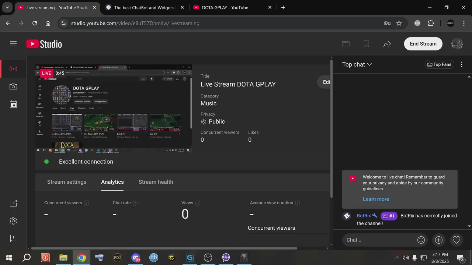472x265 pixels.
Task: Click the Edit button beside the title
Action: [x=324, y=82]
